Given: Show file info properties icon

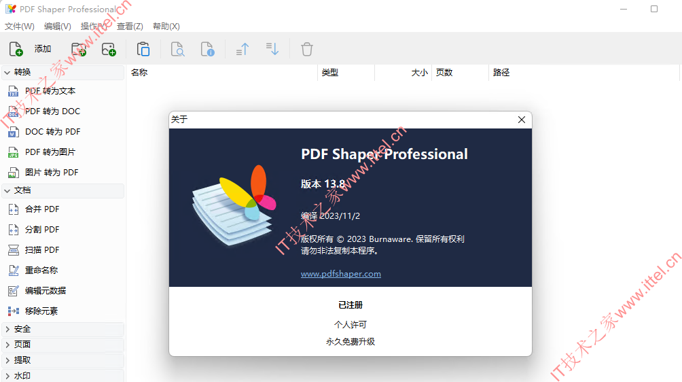Looking at the screenshot, I should tap(207, 49).
